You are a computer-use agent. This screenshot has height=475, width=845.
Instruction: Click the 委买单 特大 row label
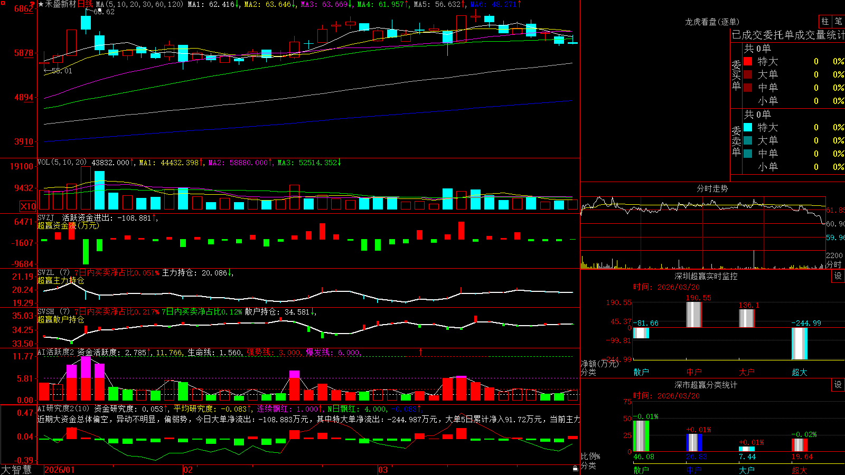pos(768,61)
